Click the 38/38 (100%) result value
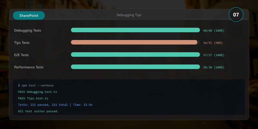 213,67
